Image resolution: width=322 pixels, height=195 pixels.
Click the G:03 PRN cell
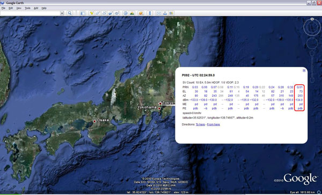point(195,87)
